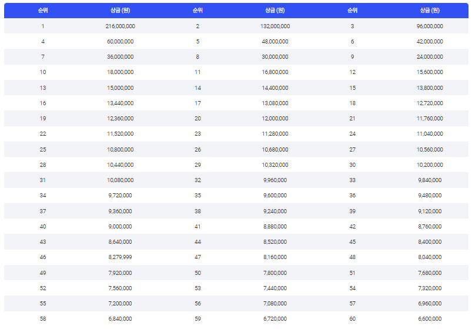Image resolution: width=472 pixels, height=336 pixels.
Task: Select the 10,560,000 prize cell
Action: tap(430, 150)
